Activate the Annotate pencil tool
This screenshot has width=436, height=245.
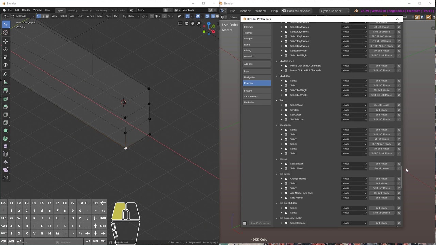click(x=6, y=74)
